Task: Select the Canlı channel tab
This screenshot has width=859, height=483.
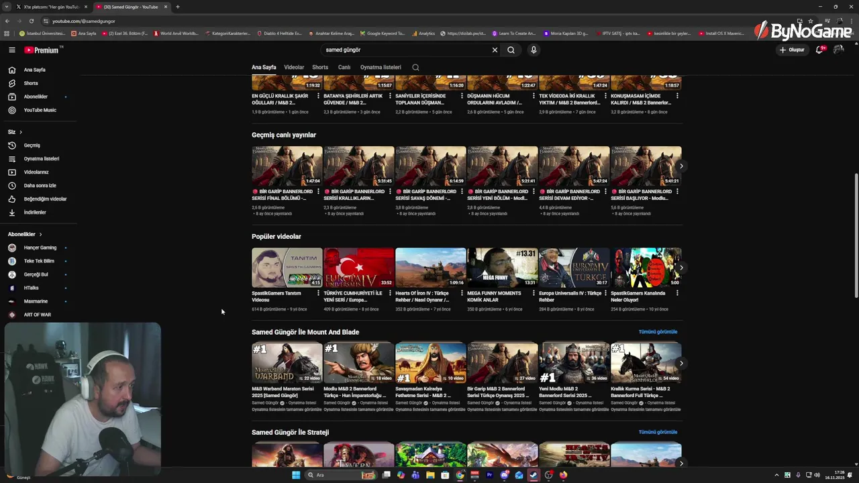Action: click(x=344, y=67)
